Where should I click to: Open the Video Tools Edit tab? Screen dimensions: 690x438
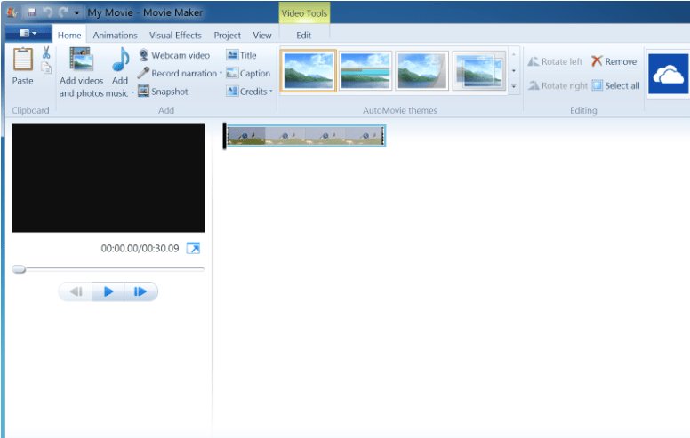(x=303, y=36)
